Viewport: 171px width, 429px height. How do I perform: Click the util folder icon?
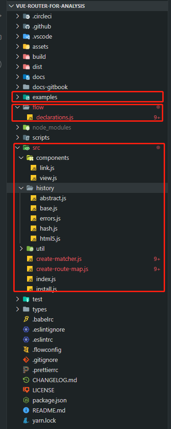[x=30, y=248]
